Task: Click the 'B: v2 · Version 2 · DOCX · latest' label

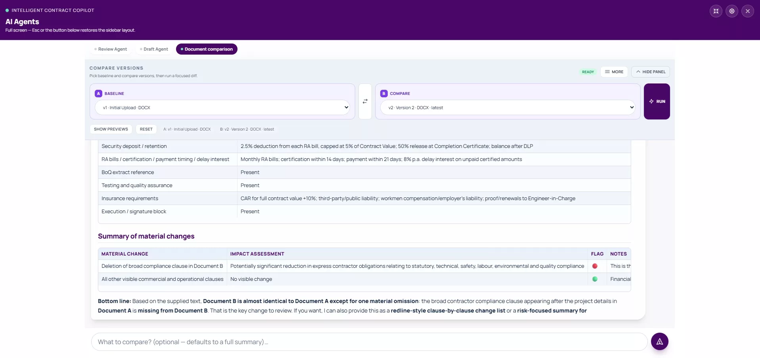Action: click(x=247, y=129)
